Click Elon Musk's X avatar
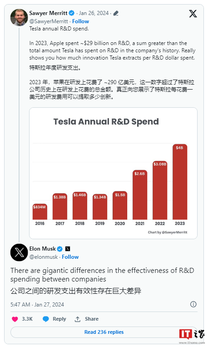This screenshot has height=347, width=208. coord(19,252)
